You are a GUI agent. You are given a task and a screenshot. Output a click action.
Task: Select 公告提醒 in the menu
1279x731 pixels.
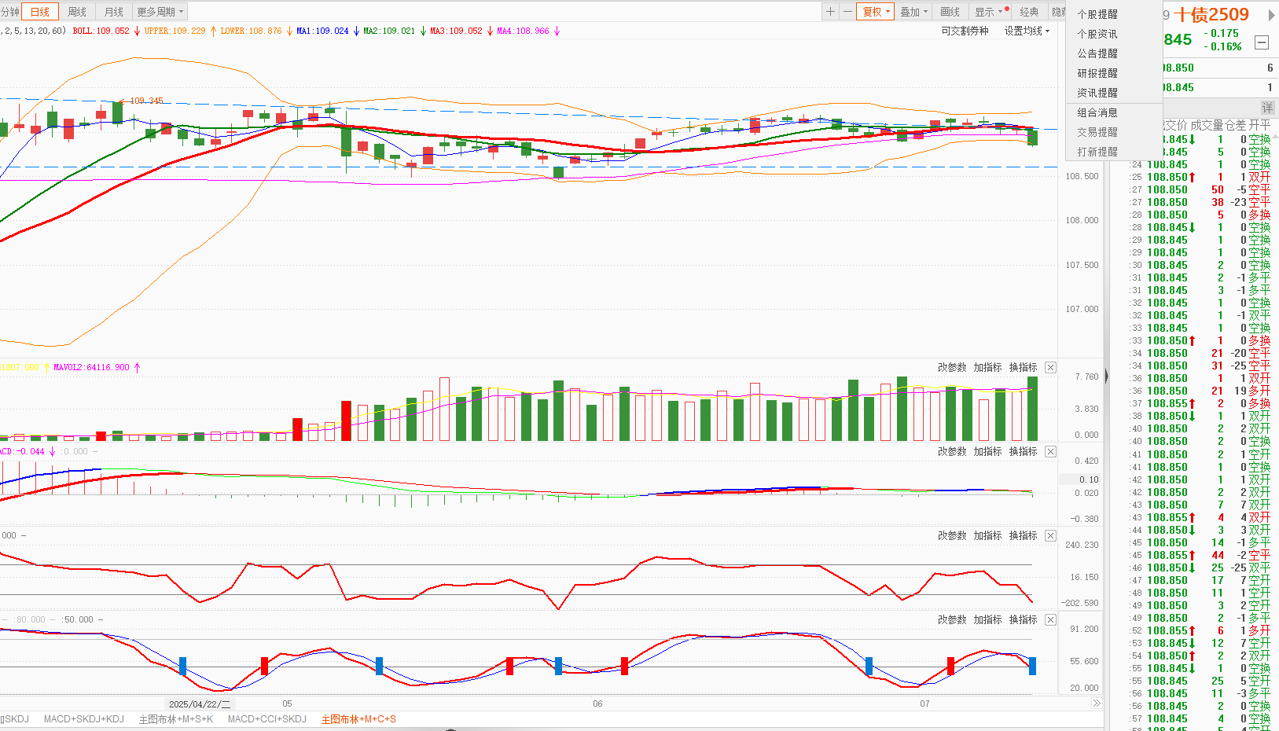click(1097, 53)
